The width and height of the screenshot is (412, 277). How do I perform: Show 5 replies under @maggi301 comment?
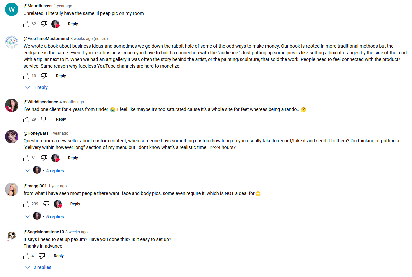[x=55, y=217]
